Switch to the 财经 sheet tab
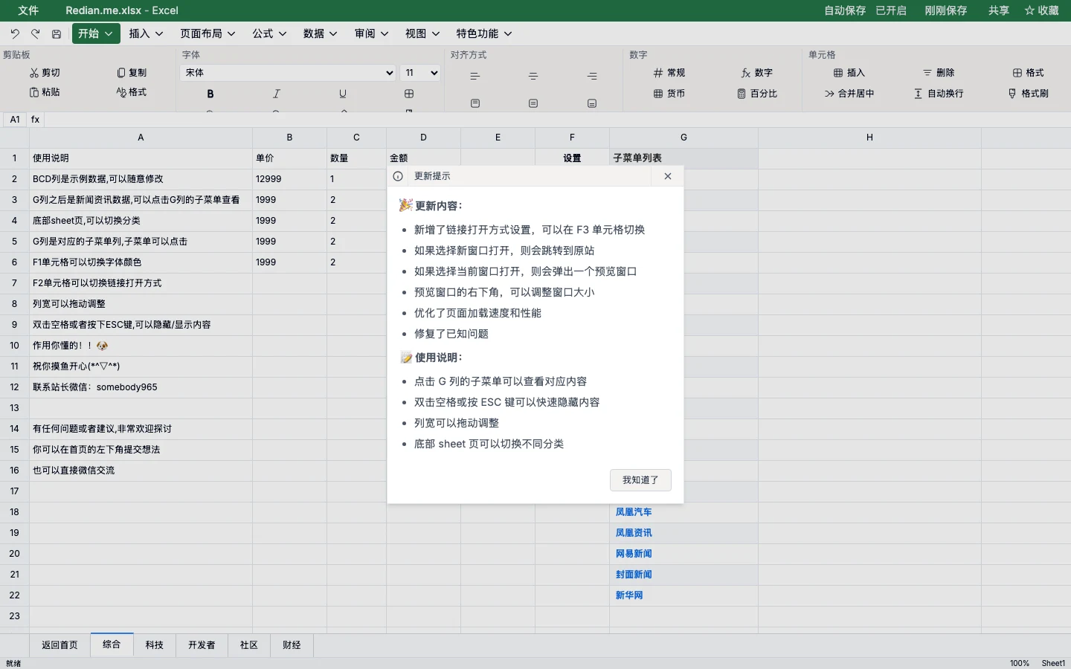The height and width of the screenshot is (669, 1071). coord(292,645)
